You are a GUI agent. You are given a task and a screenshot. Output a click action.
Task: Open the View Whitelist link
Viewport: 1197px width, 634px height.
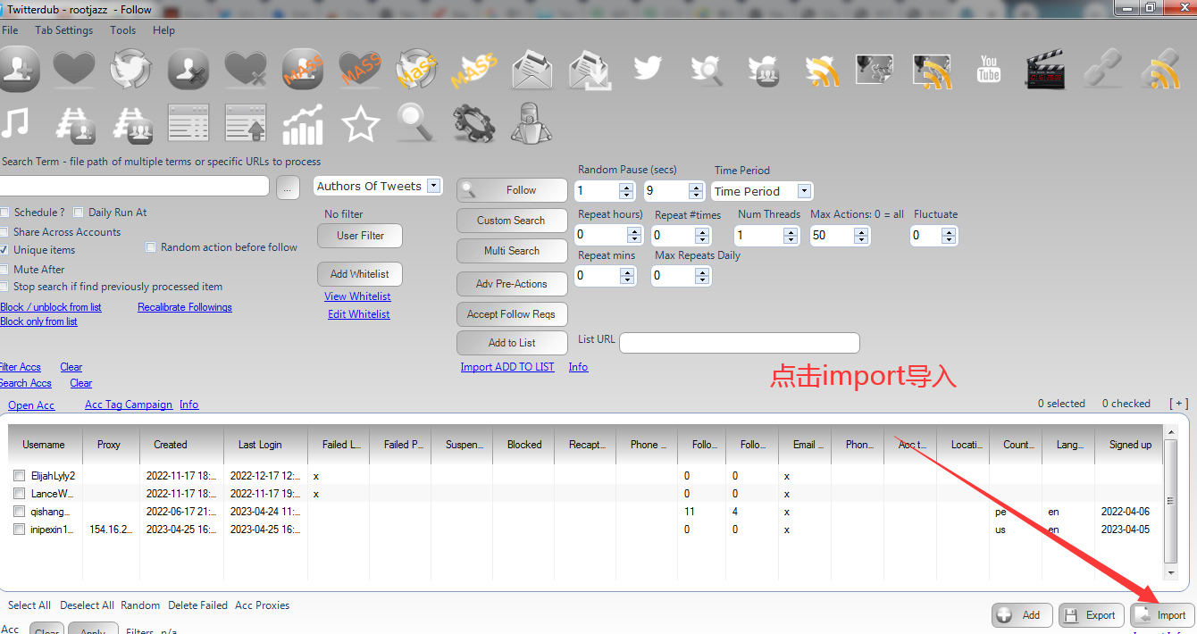[357, 296]
